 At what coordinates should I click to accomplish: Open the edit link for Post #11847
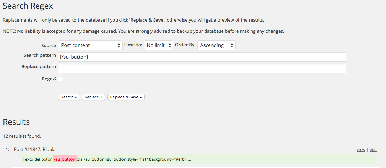(373, 150)
